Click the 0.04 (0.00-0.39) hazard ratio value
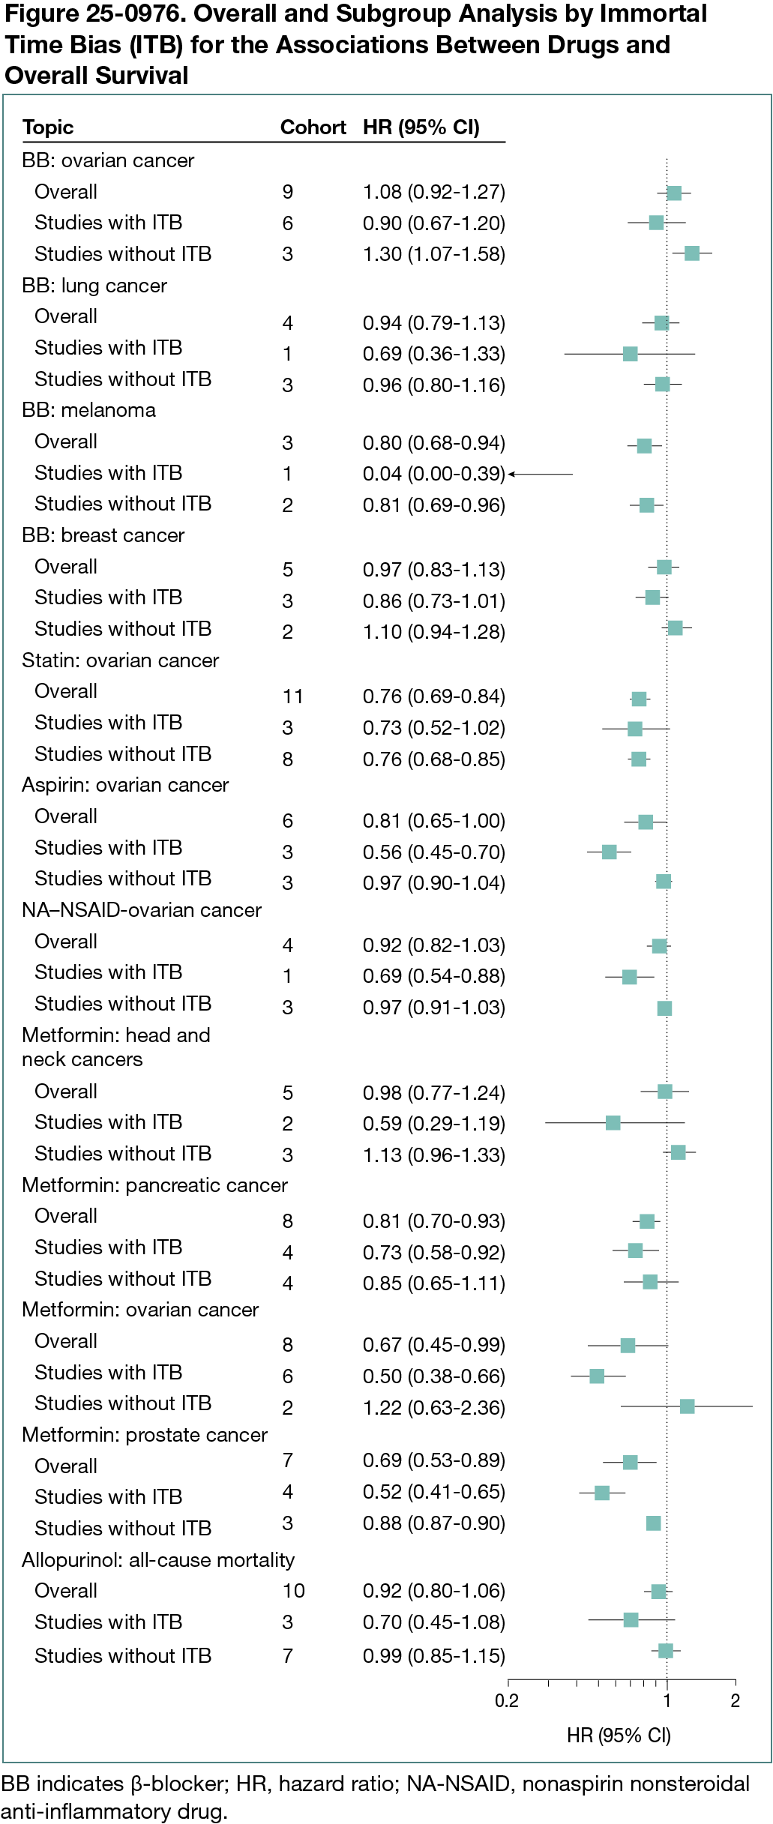Viewport: 773px width, 1824px height. (x=433, y=474)
